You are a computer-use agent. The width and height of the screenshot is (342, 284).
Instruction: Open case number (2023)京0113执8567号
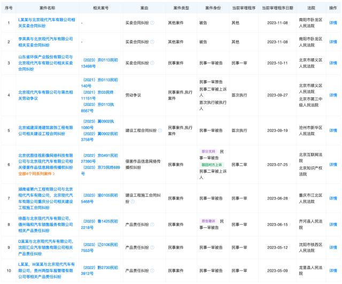click(x=97, y=108)
